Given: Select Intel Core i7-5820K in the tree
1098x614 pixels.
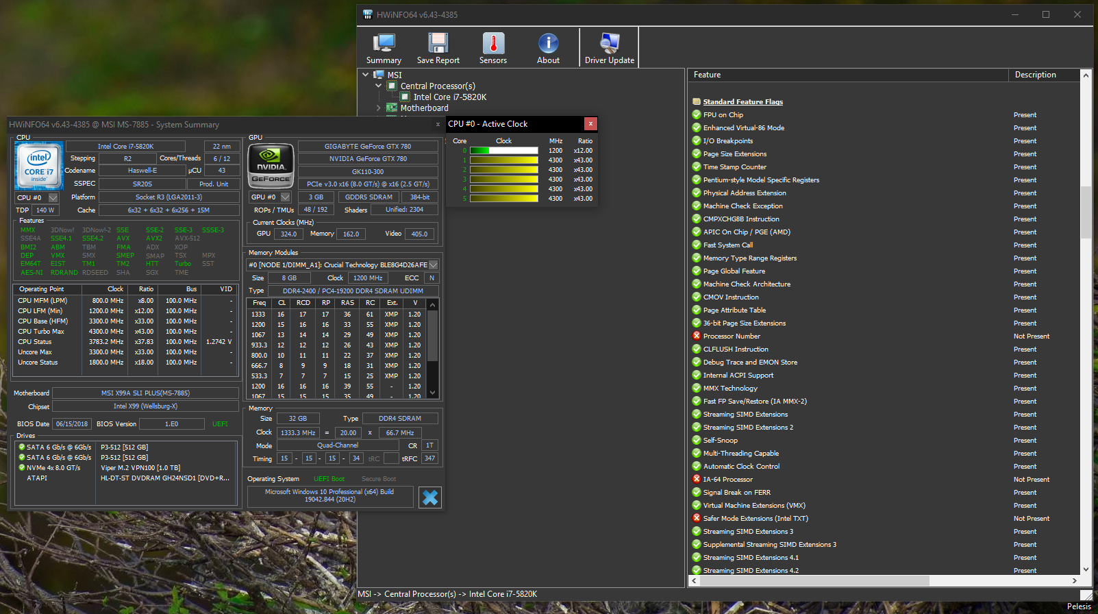Looking at the screenshot, I should [449, 97].
